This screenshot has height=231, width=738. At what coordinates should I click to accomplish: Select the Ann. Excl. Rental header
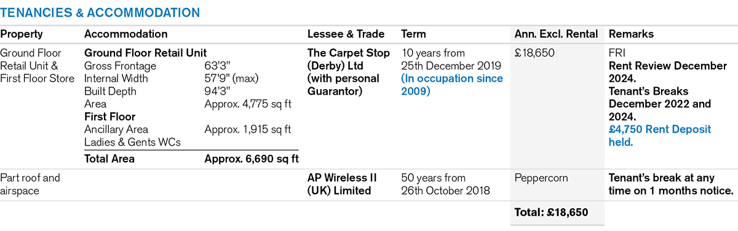[x=556, y=34]
